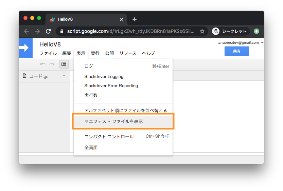Viewport: 283px width, 191px height.
Task: Expand the tanabee.dev@gmail.com account dropdown
Action: [262, 43]
